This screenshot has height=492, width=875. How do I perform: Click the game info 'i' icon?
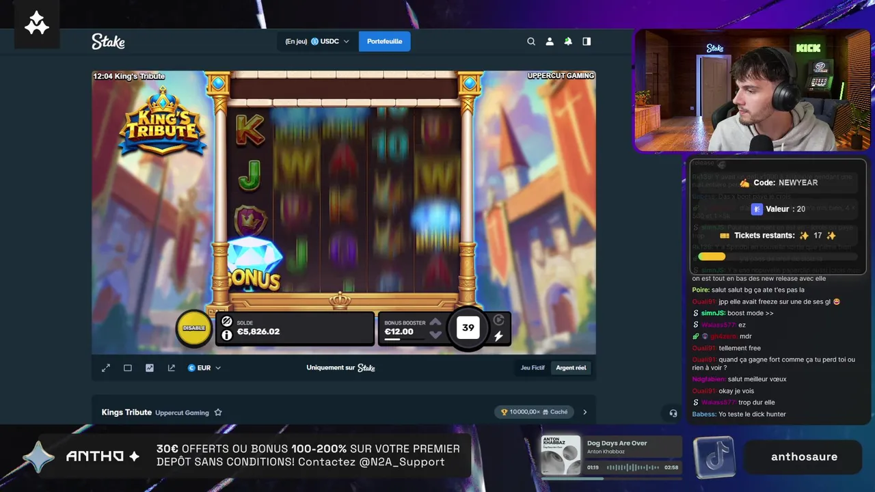[x=227, y=336]
